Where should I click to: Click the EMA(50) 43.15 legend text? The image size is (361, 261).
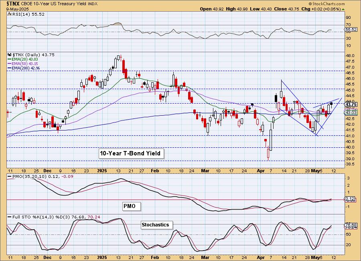25,63
